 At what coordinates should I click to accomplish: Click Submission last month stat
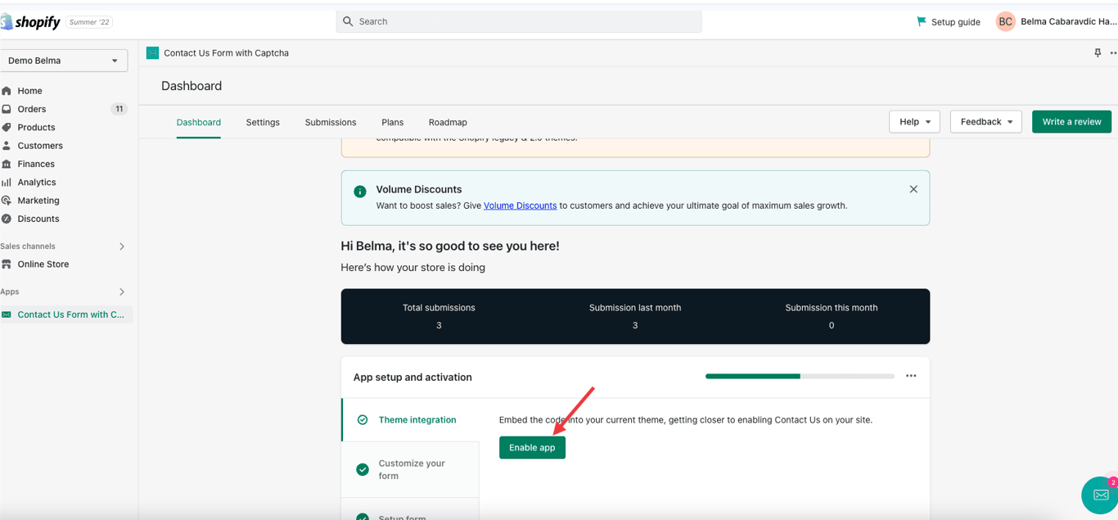click(x=635, y=316)
